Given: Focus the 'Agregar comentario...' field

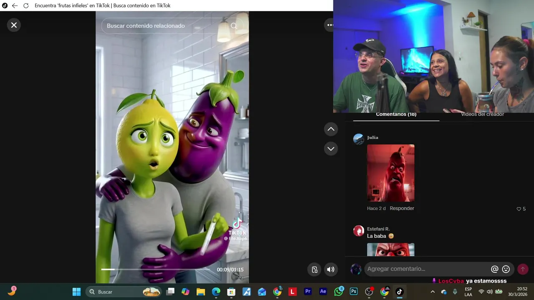Looking at the screenshot, I should pyautogui.click(x=426, y=269).
